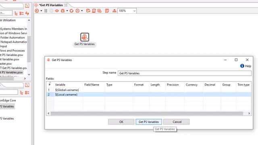This screenshot has height=145, width=258.
Task: Click the Variable column header
Action: pos(60,85)
